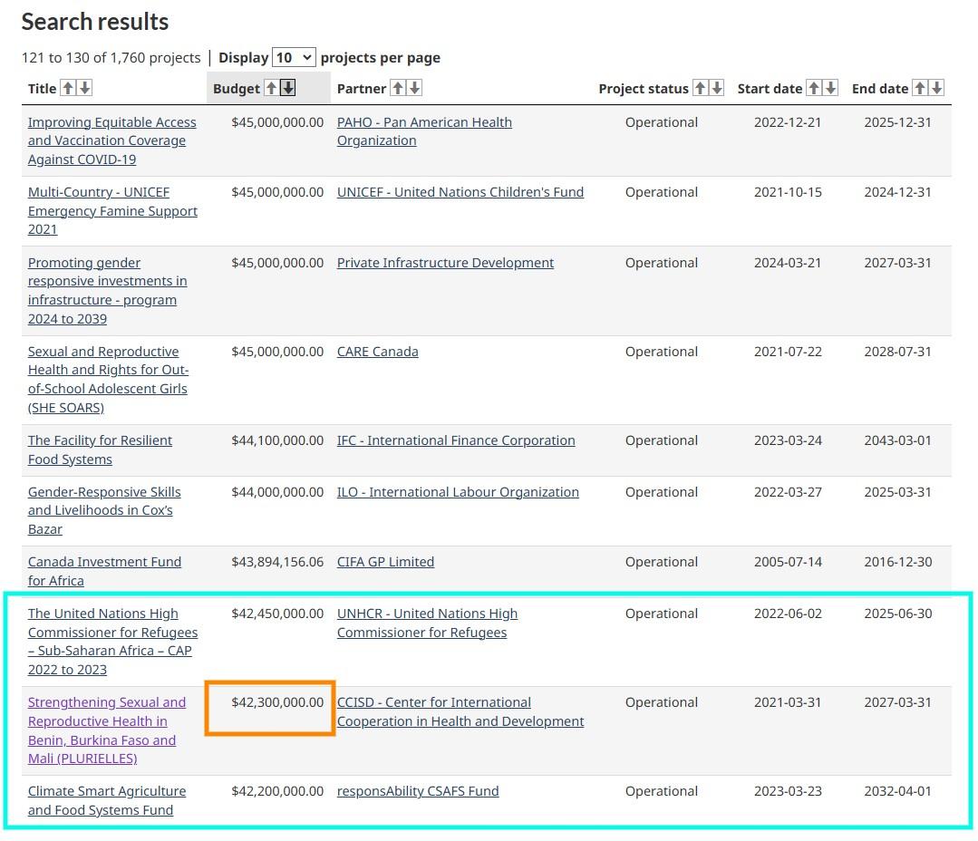
Task: Open CCISD Center for International Cooperation partner
Action: tap(461, 712)
